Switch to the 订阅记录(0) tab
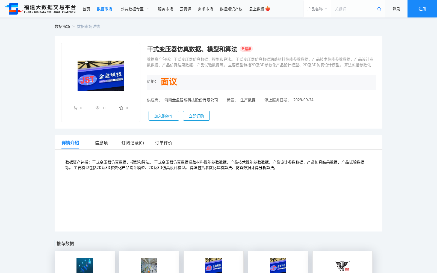This screenshot has height=273, width=437. coord(133,143)
